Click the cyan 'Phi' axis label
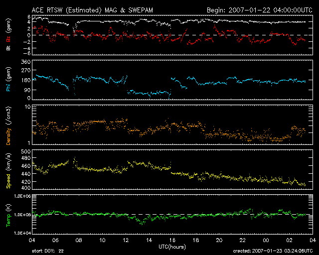319x255 pixels. coord(8,87)
